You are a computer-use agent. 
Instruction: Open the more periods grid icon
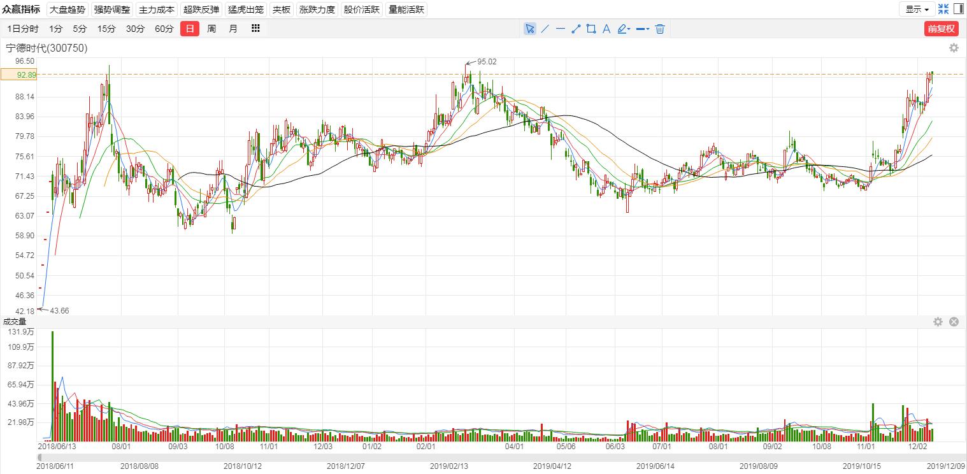tap(255, 29)
